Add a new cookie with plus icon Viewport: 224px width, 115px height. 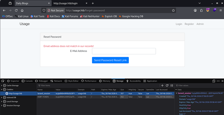[162, 86]
